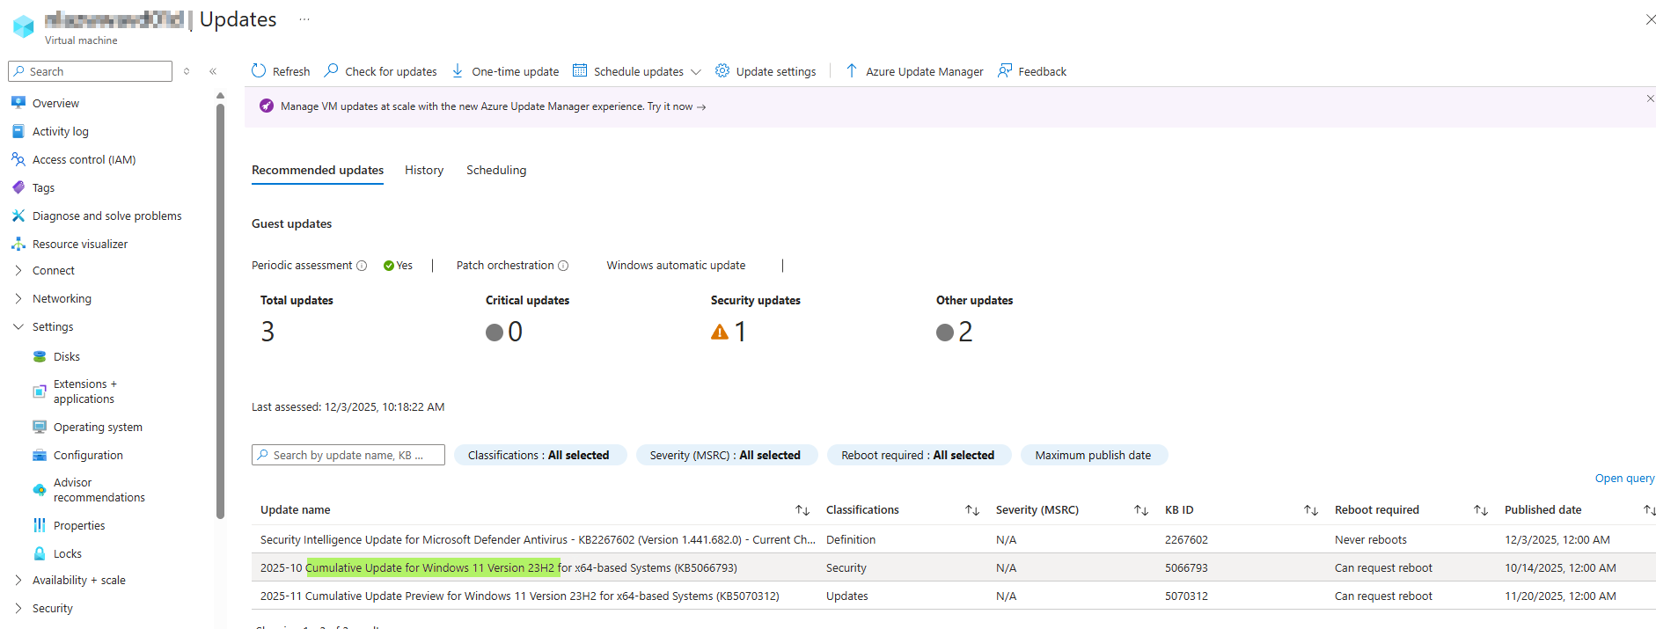The image size is (1656, 629).
Task: Collapse the Settings section
Action: (x=18, y=326)
